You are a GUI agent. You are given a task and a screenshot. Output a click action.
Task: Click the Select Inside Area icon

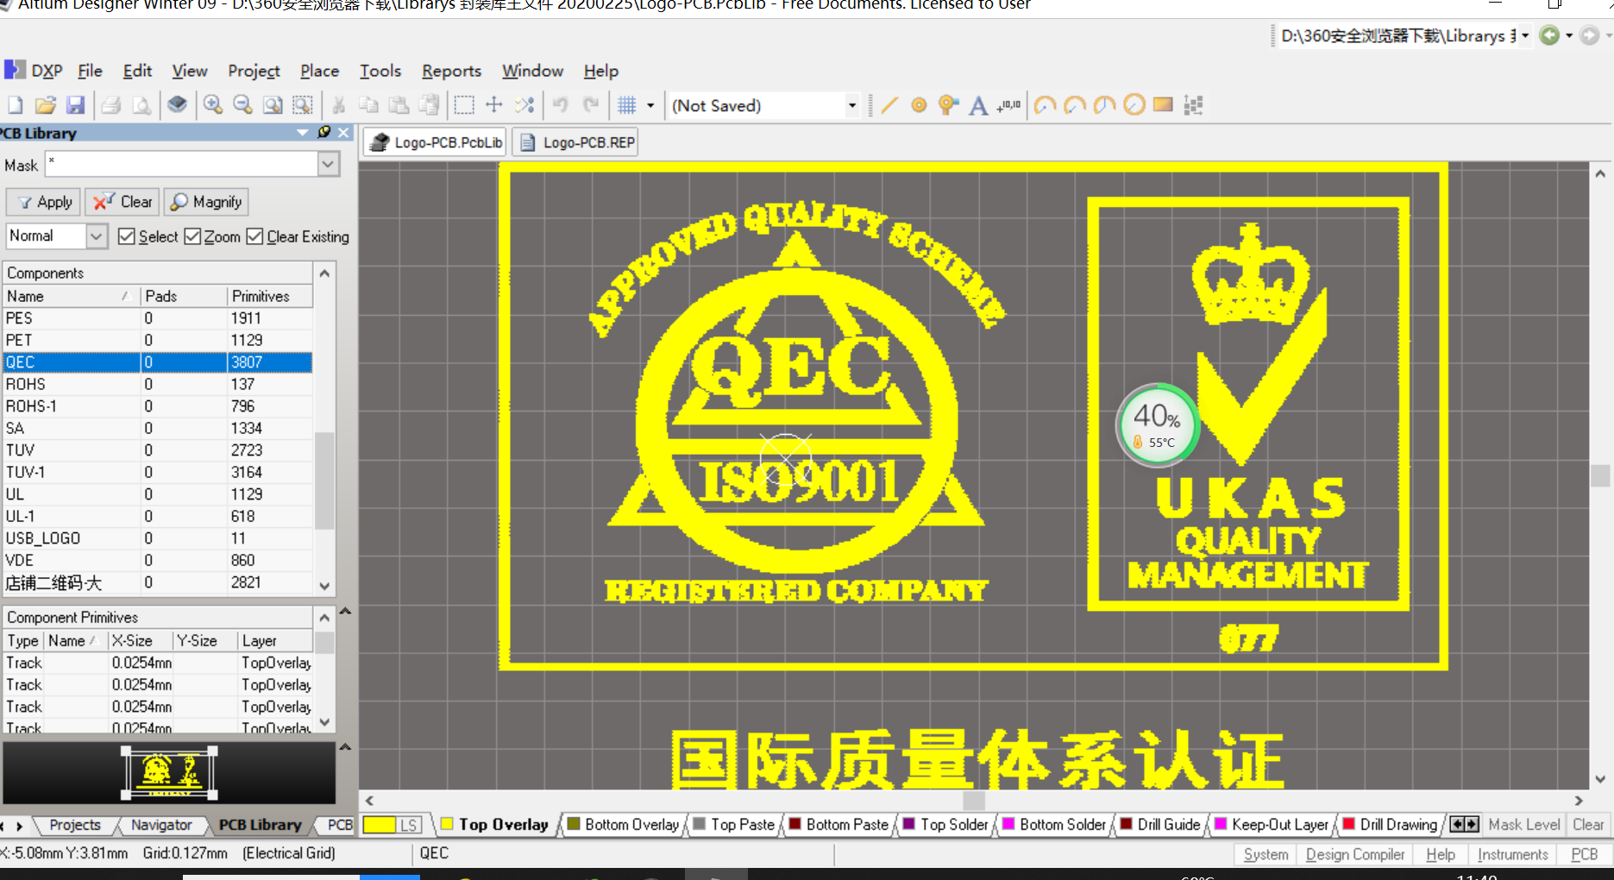[464, 105]
